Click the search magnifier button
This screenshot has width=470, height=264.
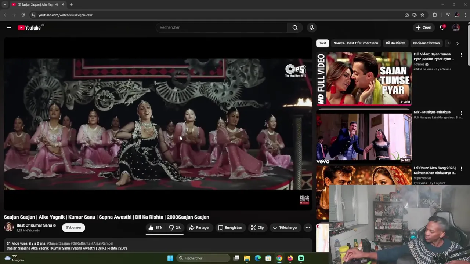click(x=295, y=27)
